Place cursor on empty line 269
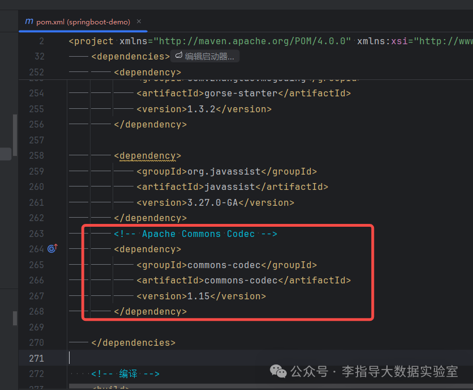Screen dimensions: 473x390 pos(270,327)
